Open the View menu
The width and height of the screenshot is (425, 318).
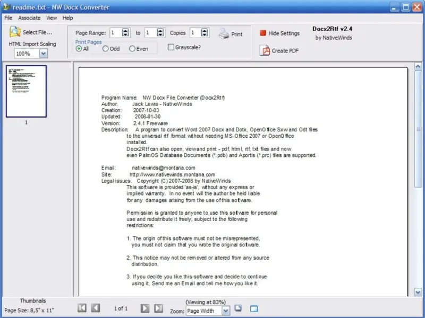pos(52,18)
